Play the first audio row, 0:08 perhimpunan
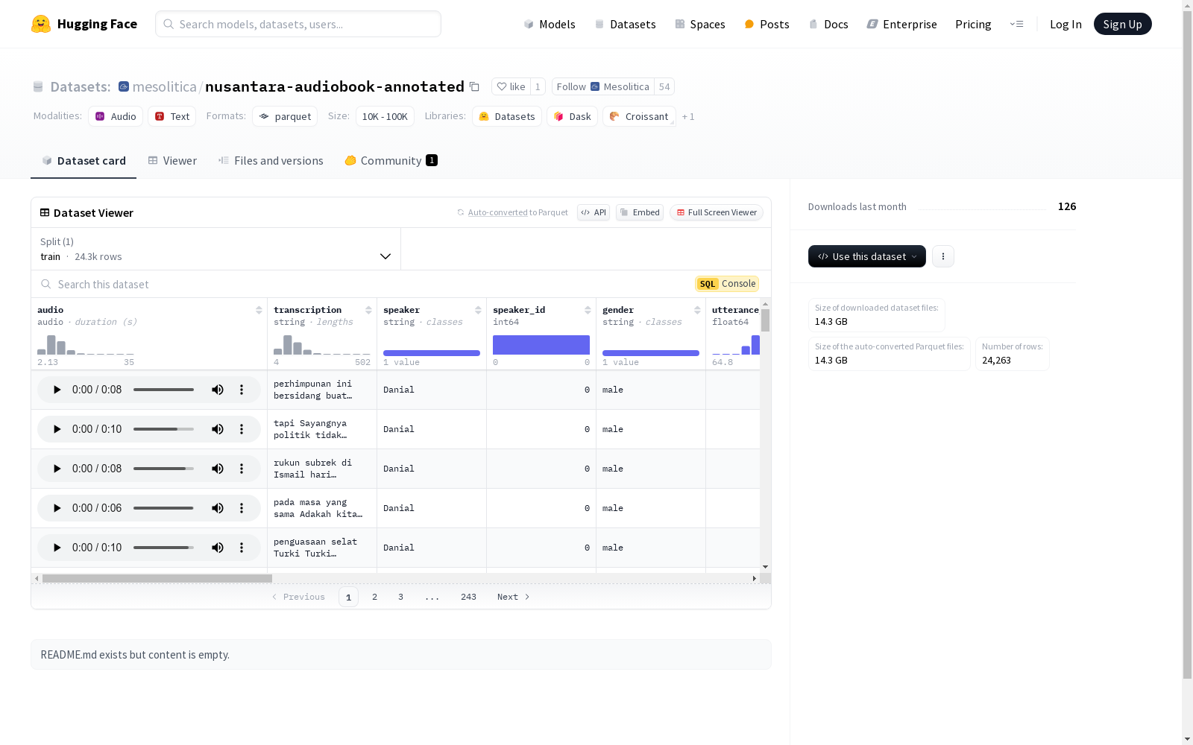 click(x=57, y=390)
